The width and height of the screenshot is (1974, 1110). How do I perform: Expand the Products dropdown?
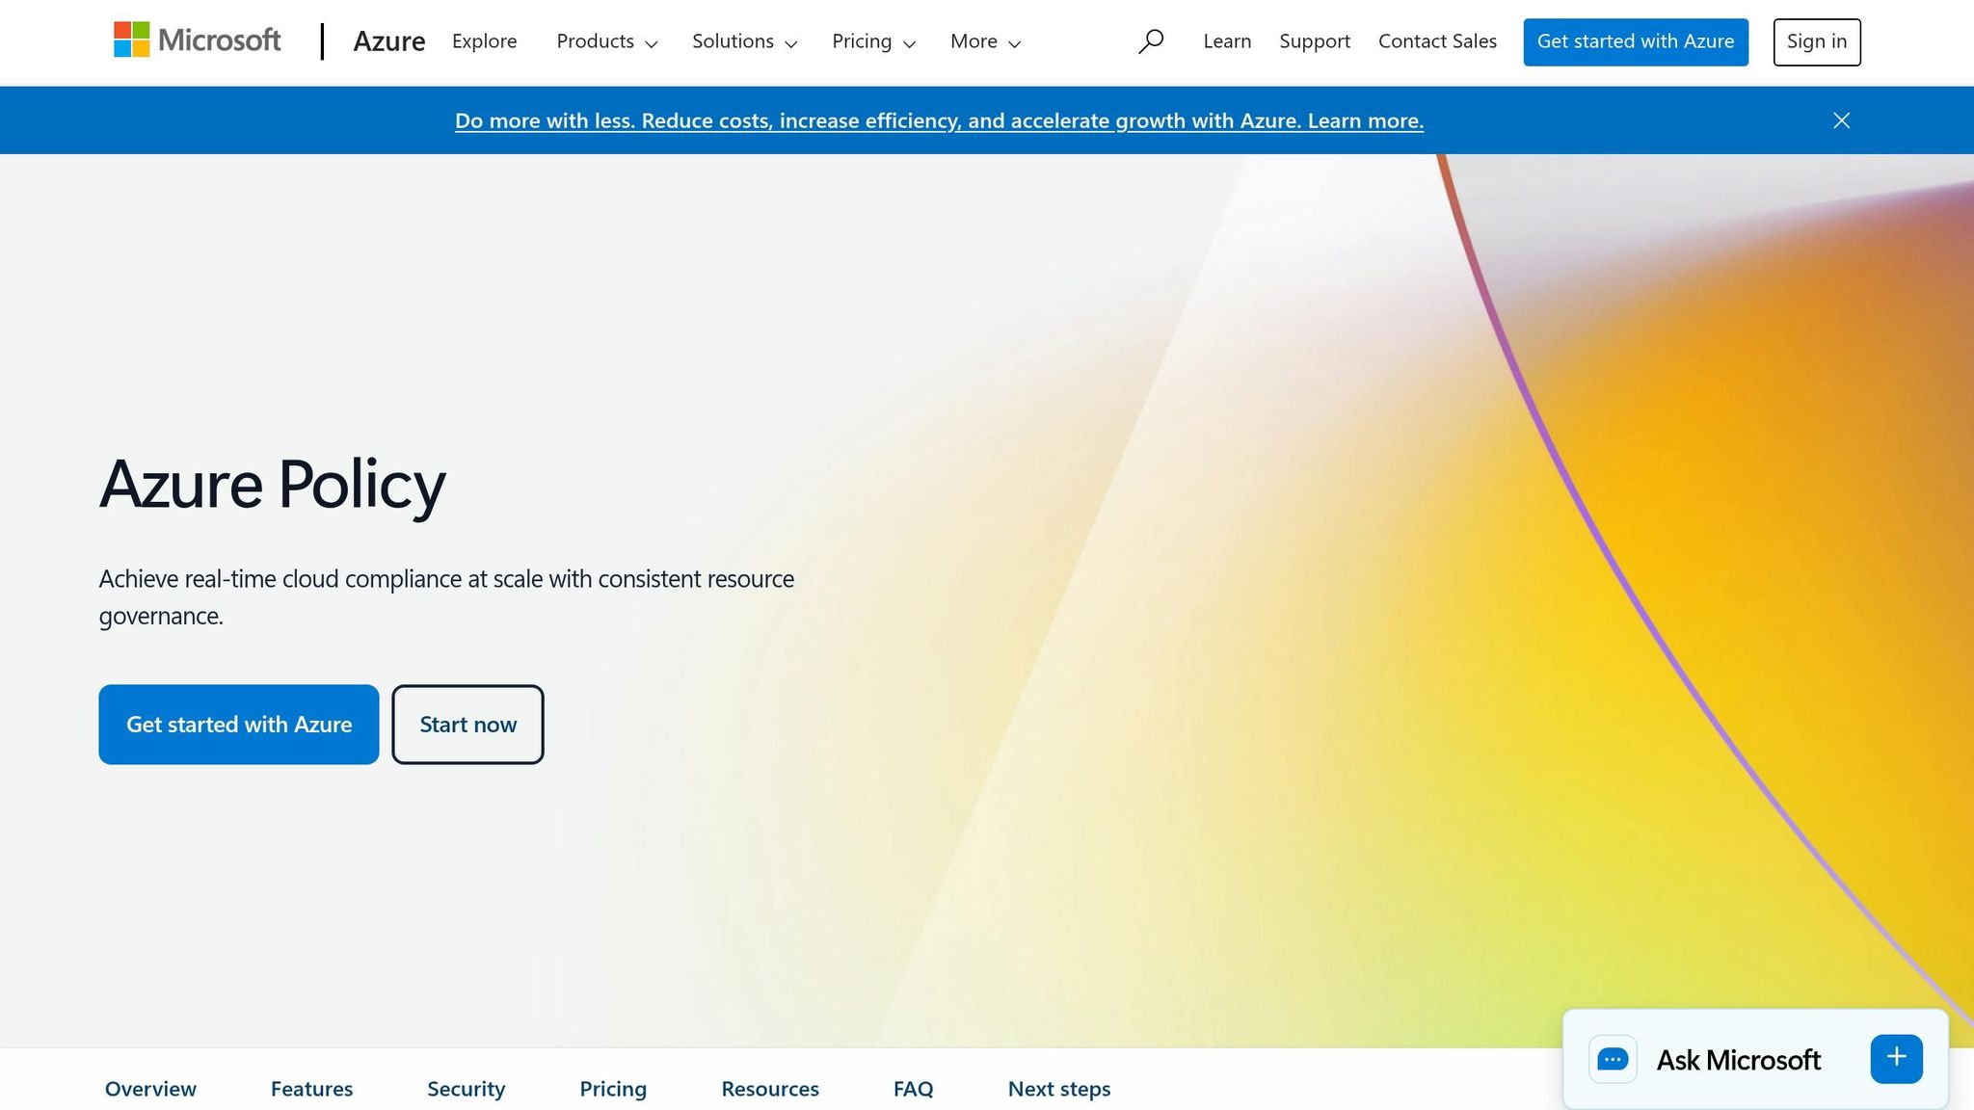[x=607, y=41]
